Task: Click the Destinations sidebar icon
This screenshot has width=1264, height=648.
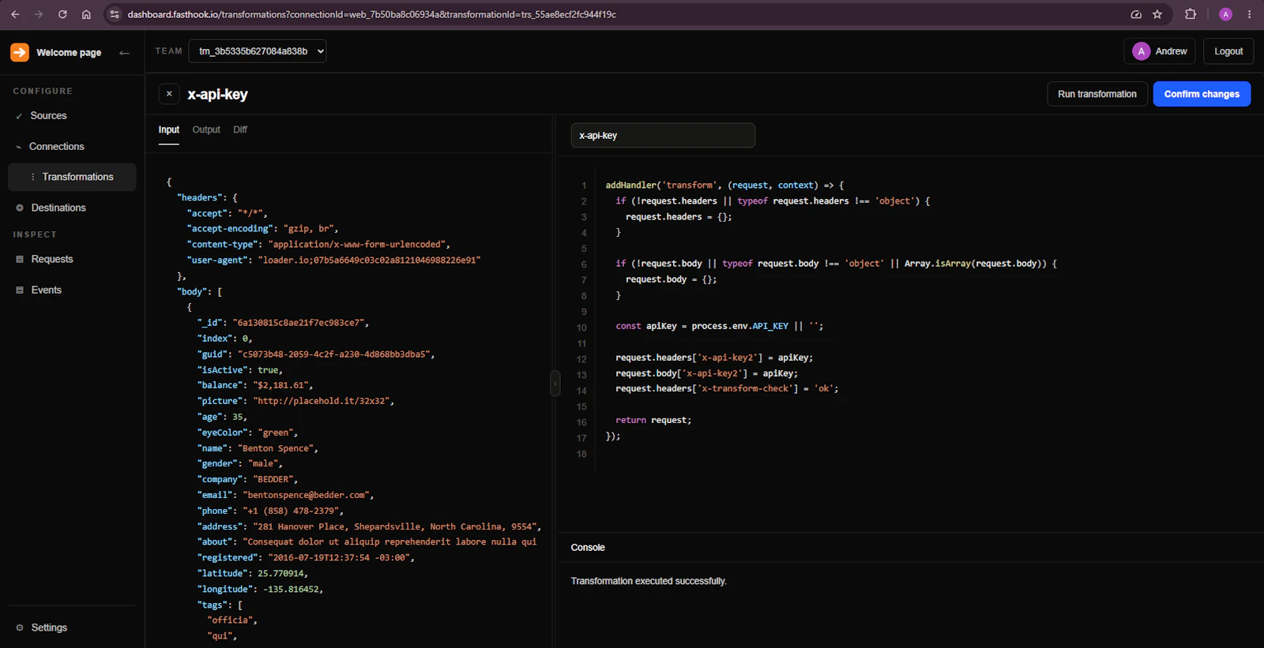Action: (x=20, y=208)
